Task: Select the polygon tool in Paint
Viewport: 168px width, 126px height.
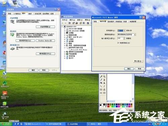Action: coord(104,90)
